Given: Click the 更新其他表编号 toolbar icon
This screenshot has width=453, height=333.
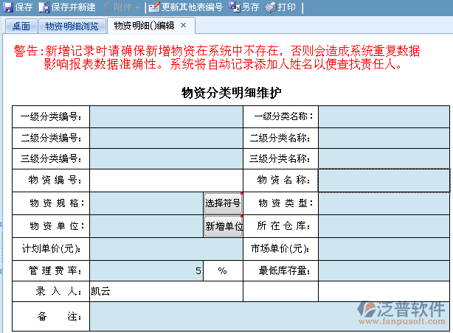Looking at the screenshot, I should point(153,7).
